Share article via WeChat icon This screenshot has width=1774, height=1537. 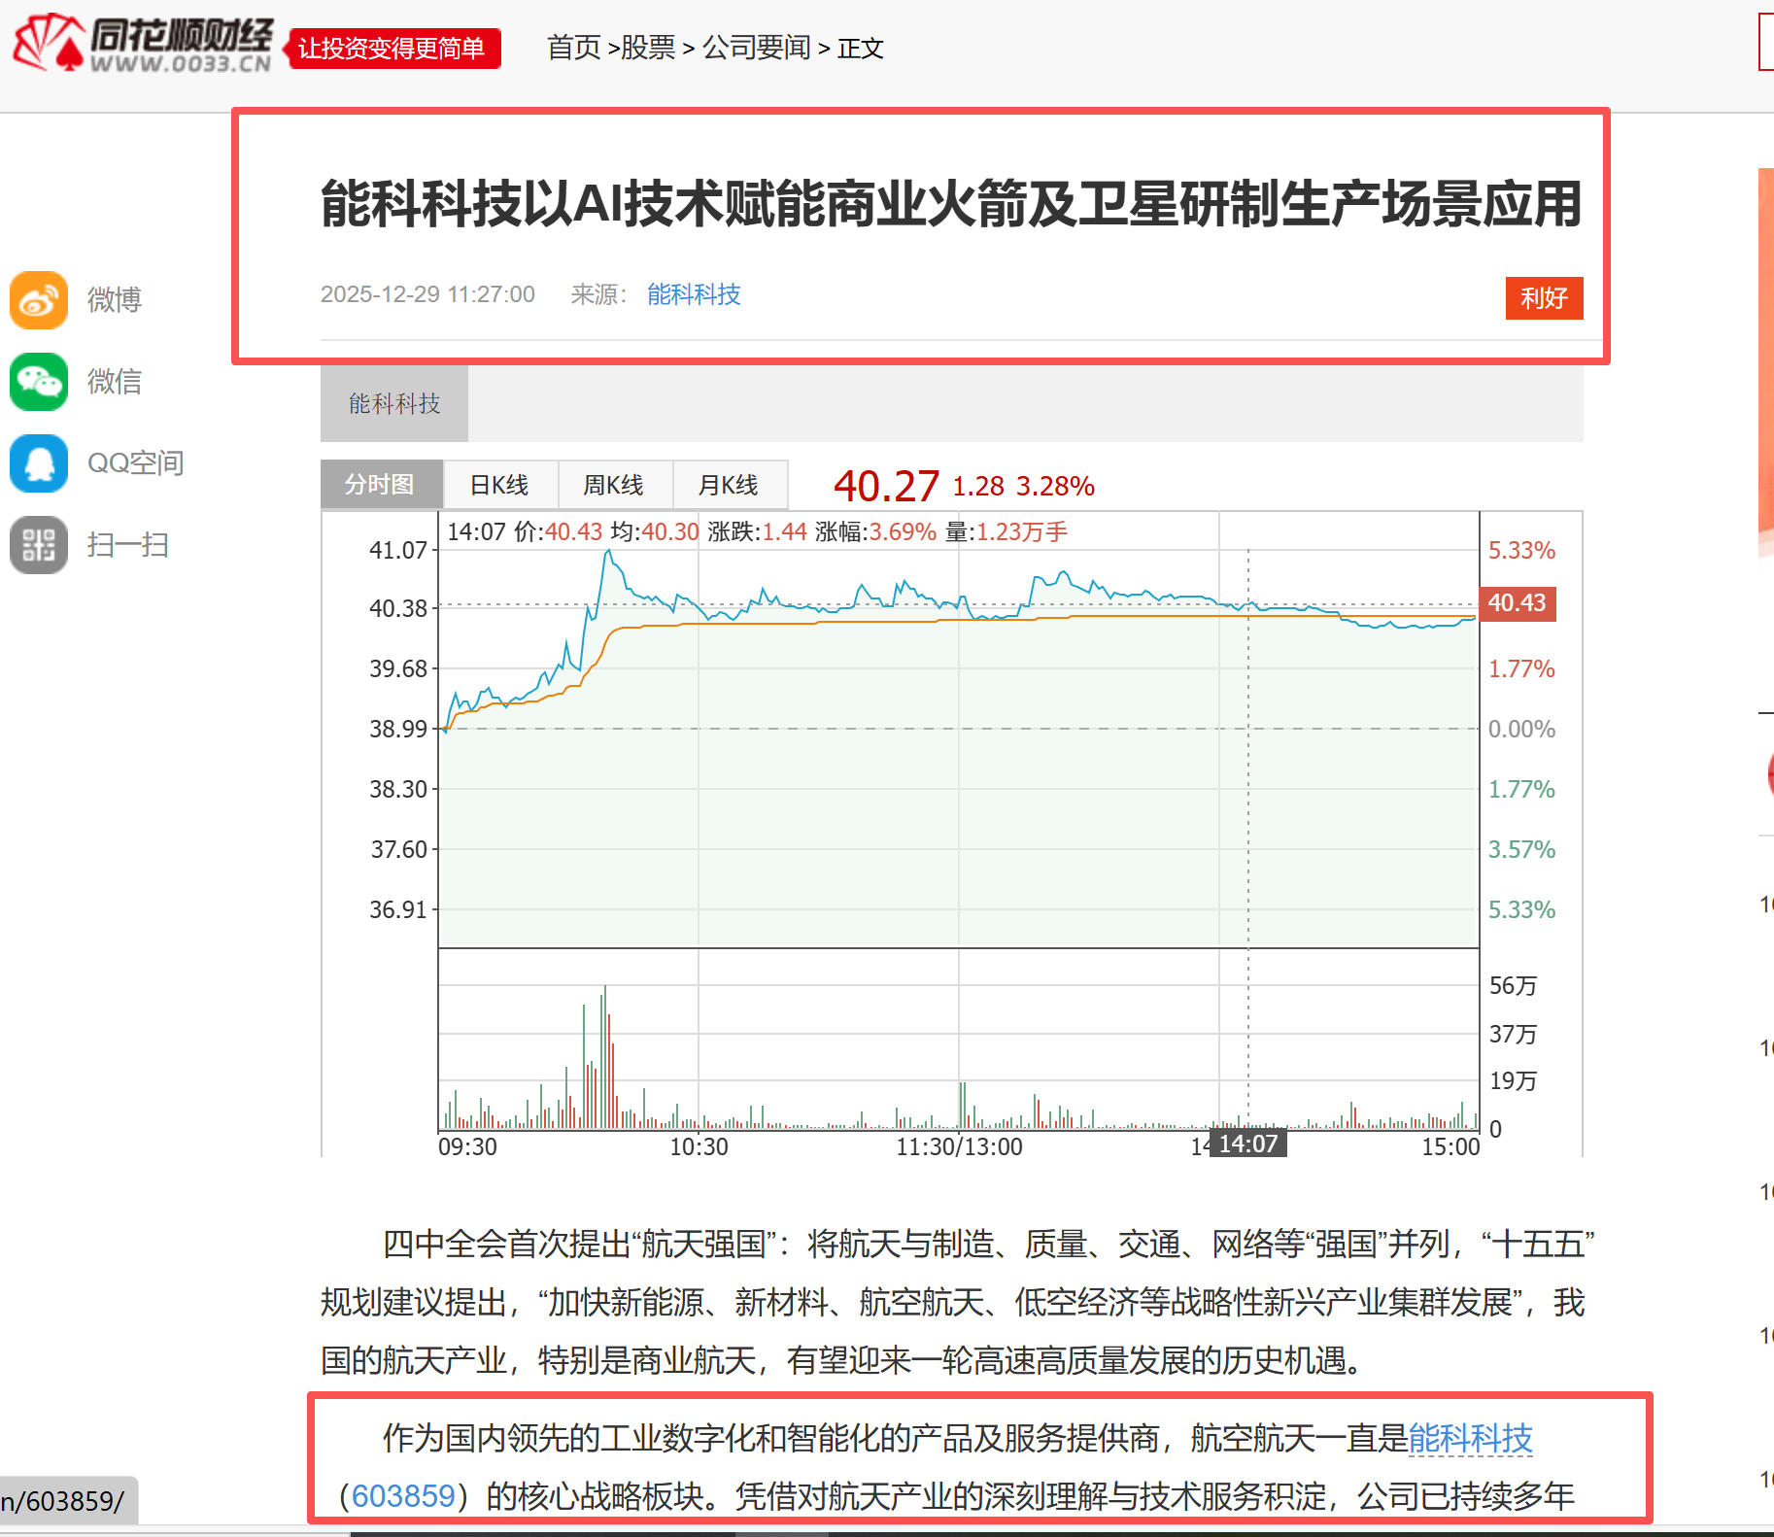39,382
